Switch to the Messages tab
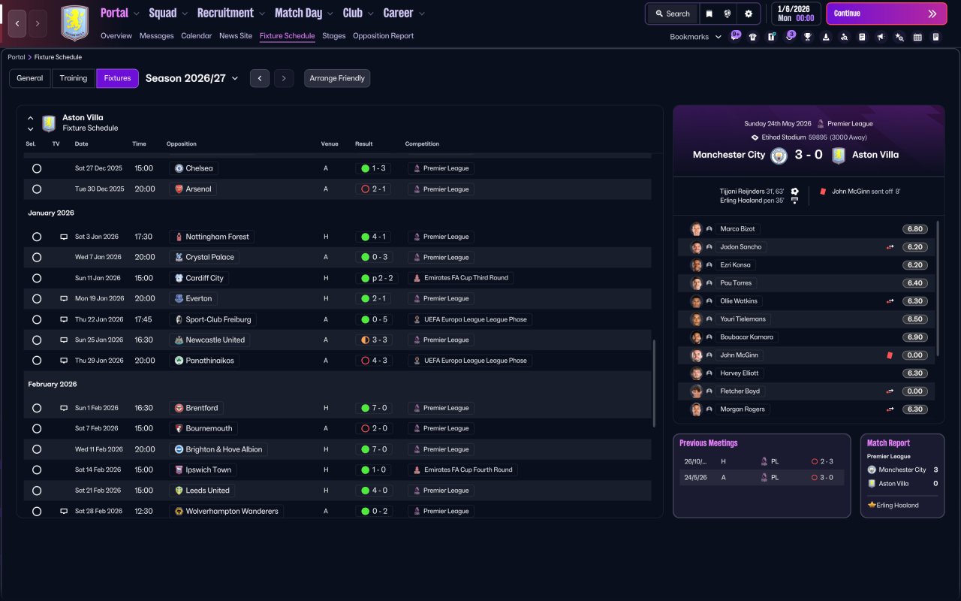Screen dimensions: 961x601 pos(156,36)
